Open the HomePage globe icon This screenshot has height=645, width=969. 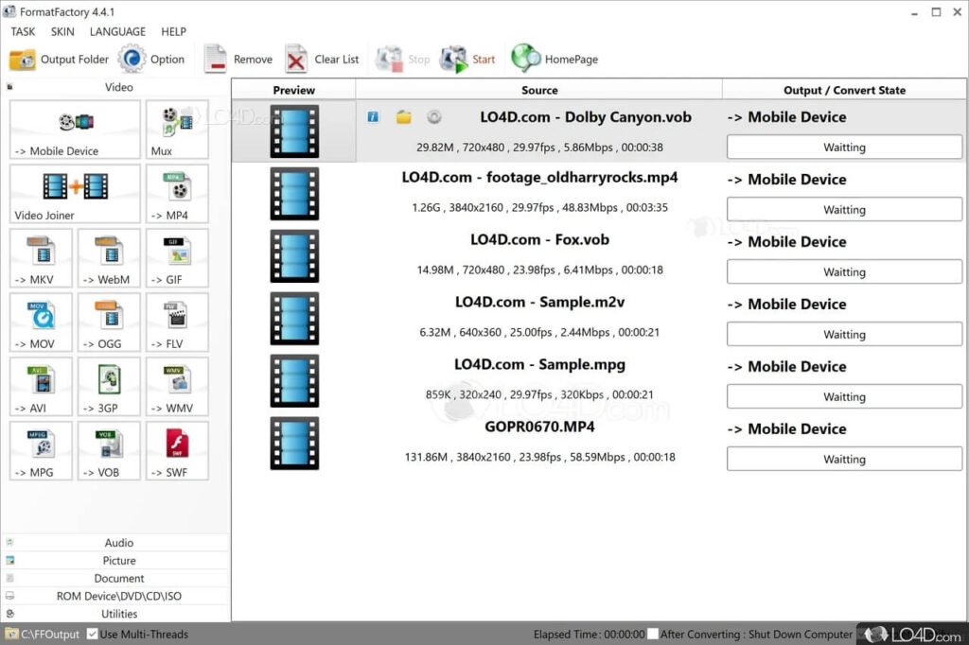coord(526,59)
